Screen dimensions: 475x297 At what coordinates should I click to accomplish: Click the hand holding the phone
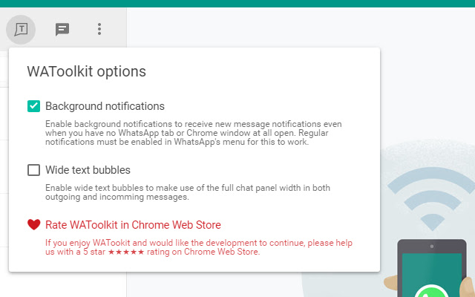pyautogui.click(x=467, y=286)
